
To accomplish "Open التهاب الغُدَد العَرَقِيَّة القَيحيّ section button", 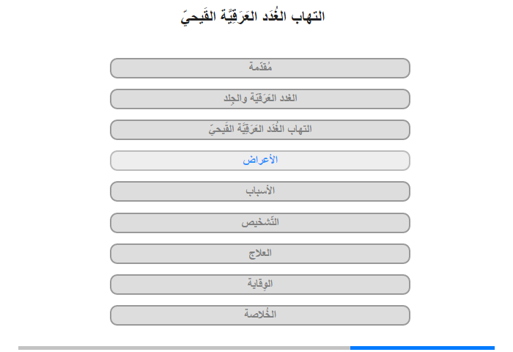I will click(260, 130).
